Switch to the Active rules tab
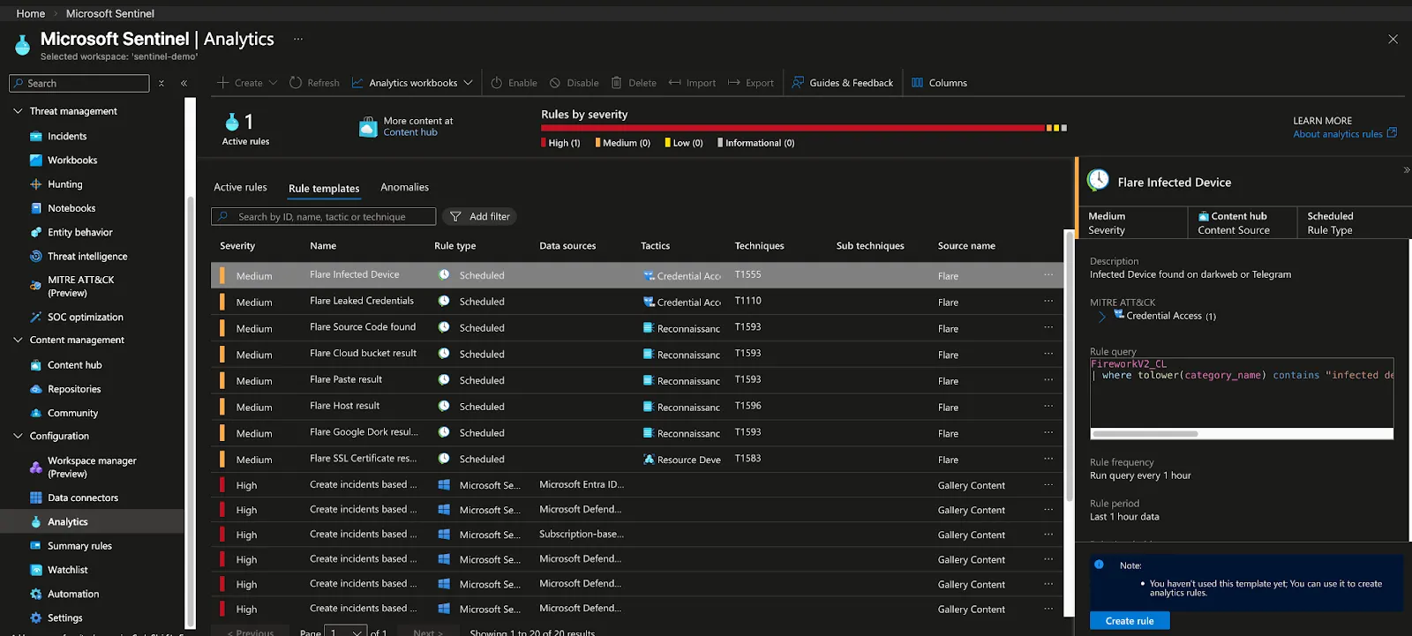Image resolution: width=1412 pixels, height=636 pixels. [x=240, y=187]
